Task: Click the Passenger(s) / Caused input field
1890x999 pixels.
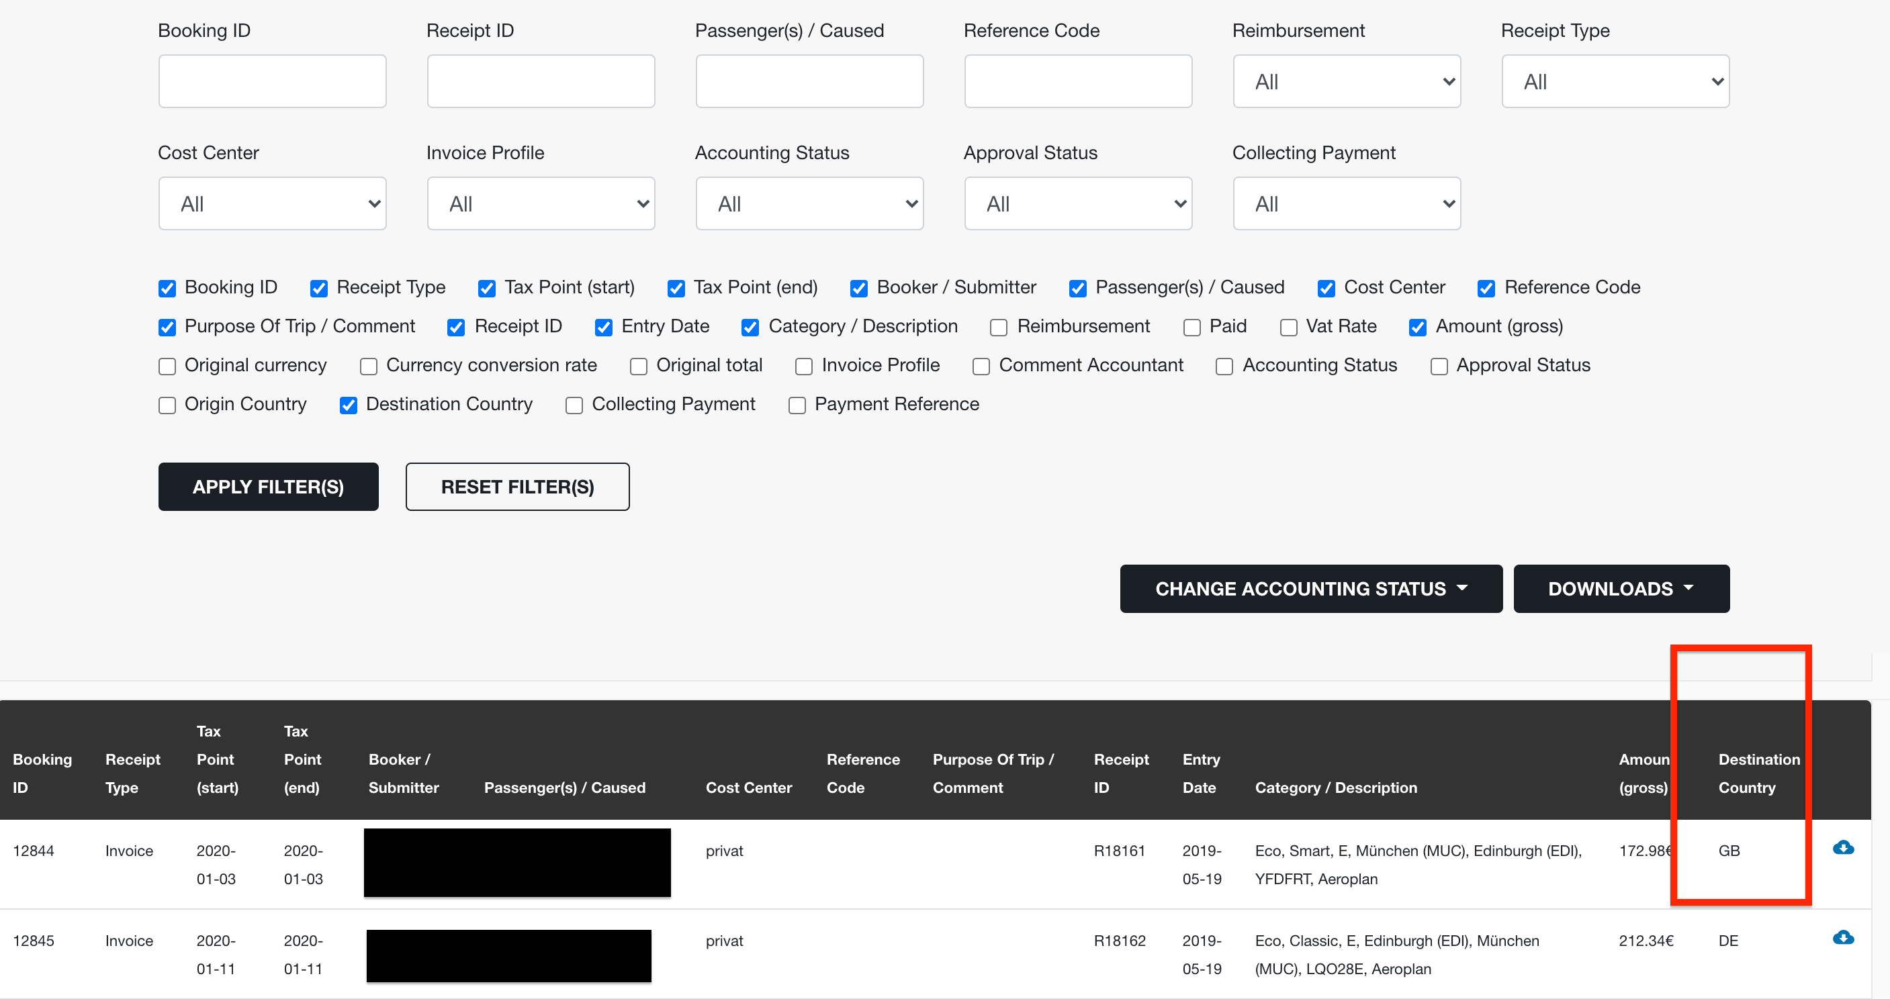Action: tap(809, 81)
